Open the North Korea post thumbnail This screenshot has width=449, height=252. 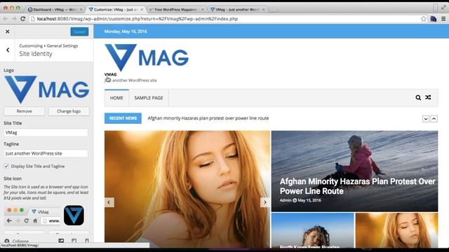point(313,230)
